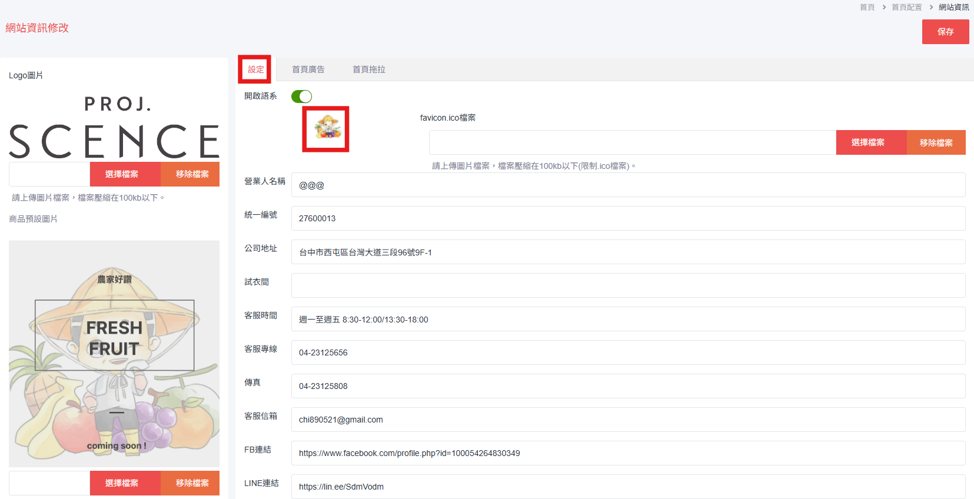Toggle the 開啟語系 switch
974x499 pixels.
(301, 97)
